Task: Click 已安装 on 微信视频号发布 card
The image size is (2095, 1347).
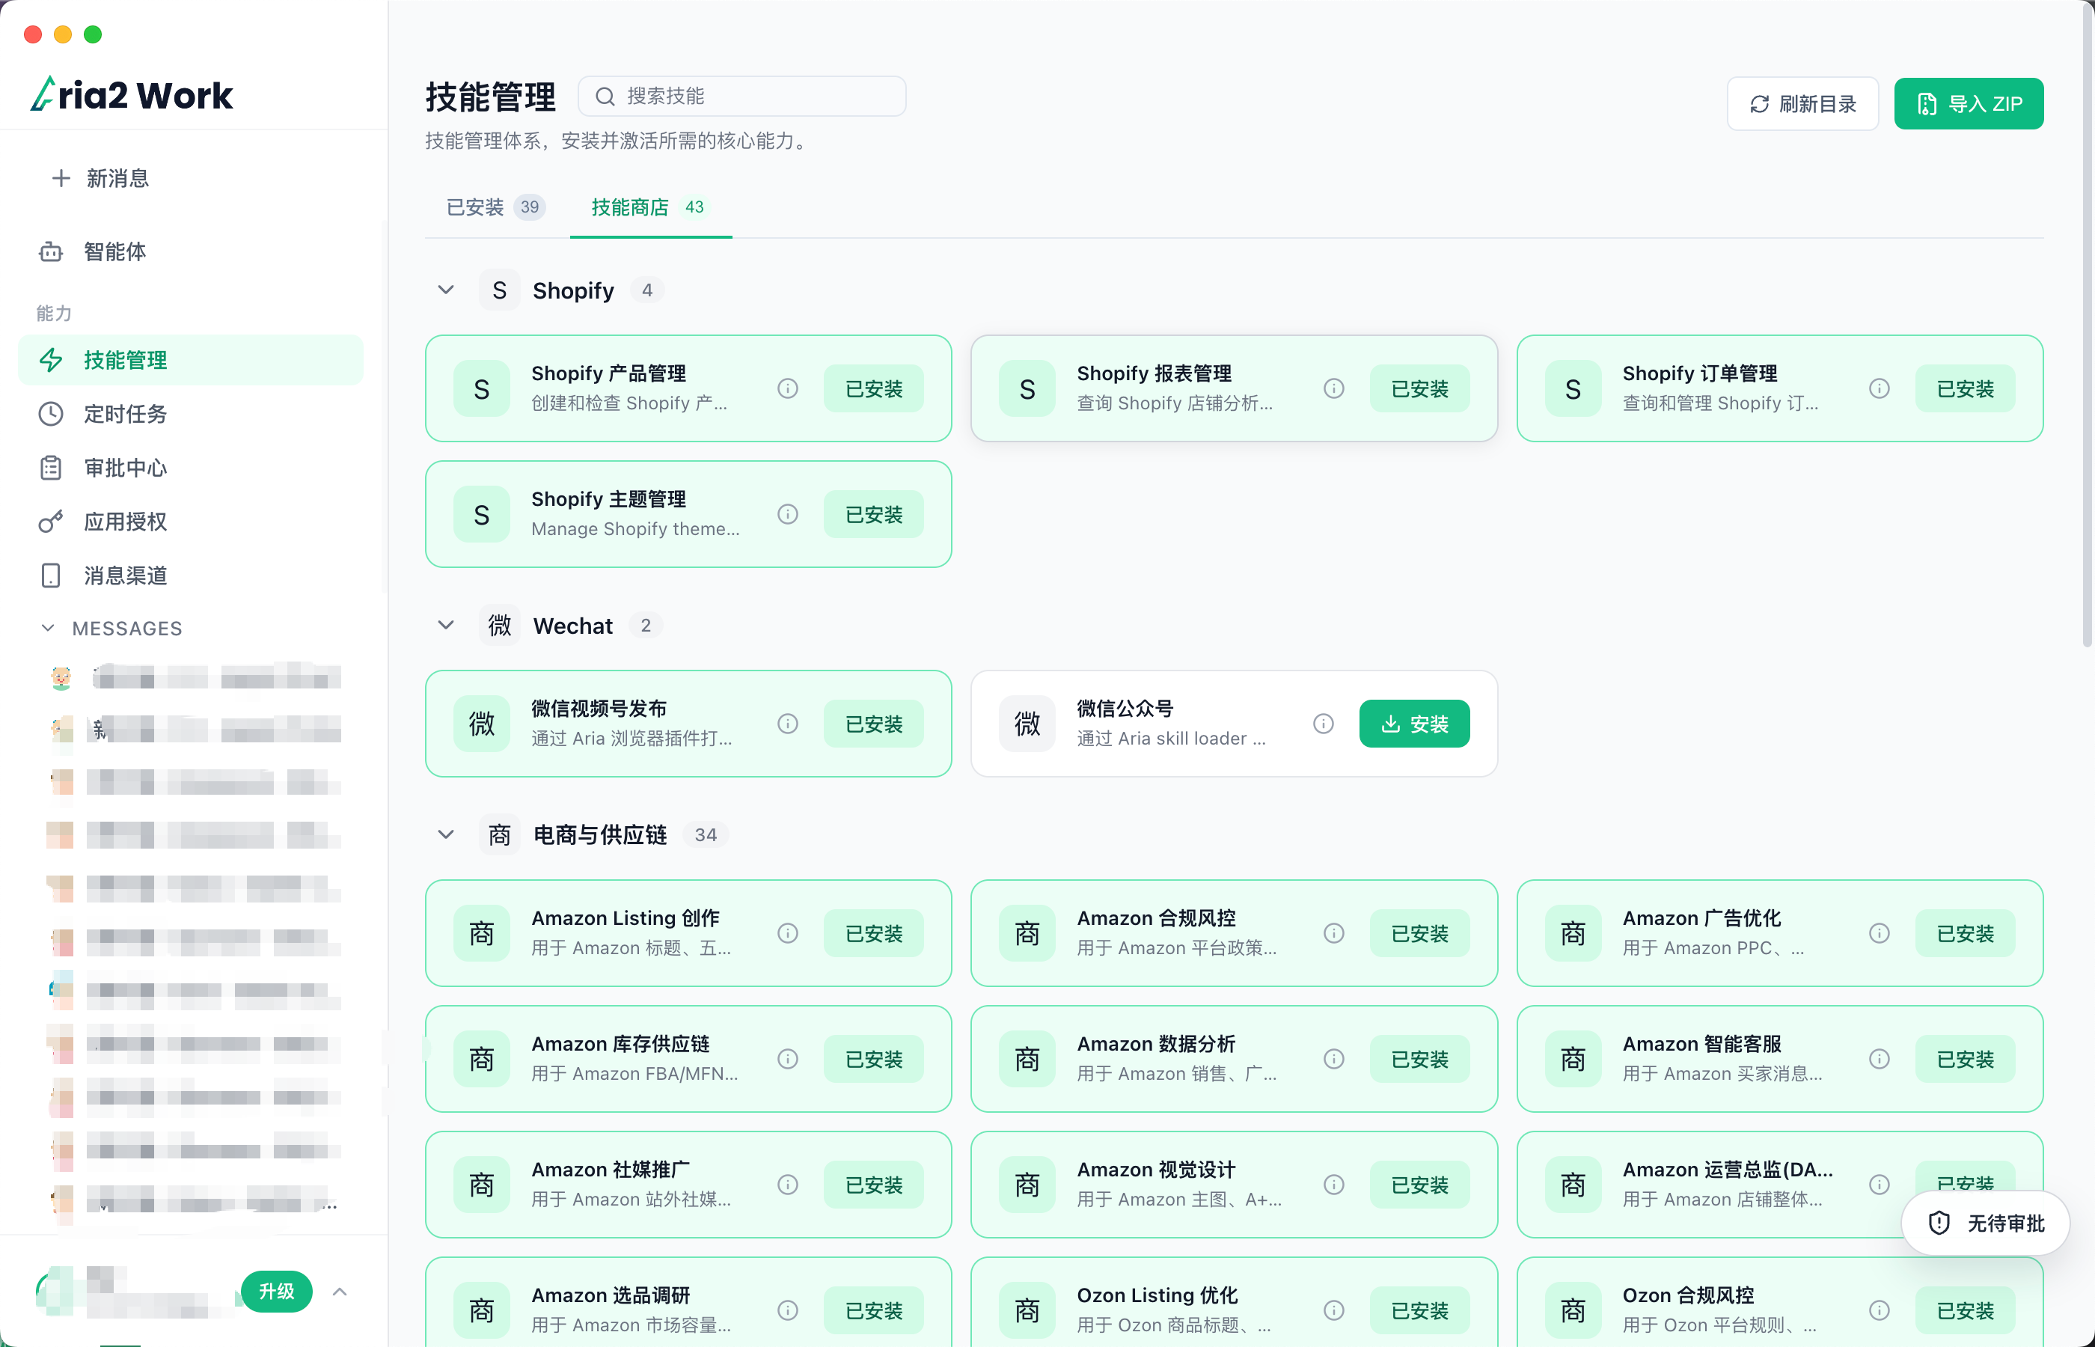Action: click(x=873, y=724)
